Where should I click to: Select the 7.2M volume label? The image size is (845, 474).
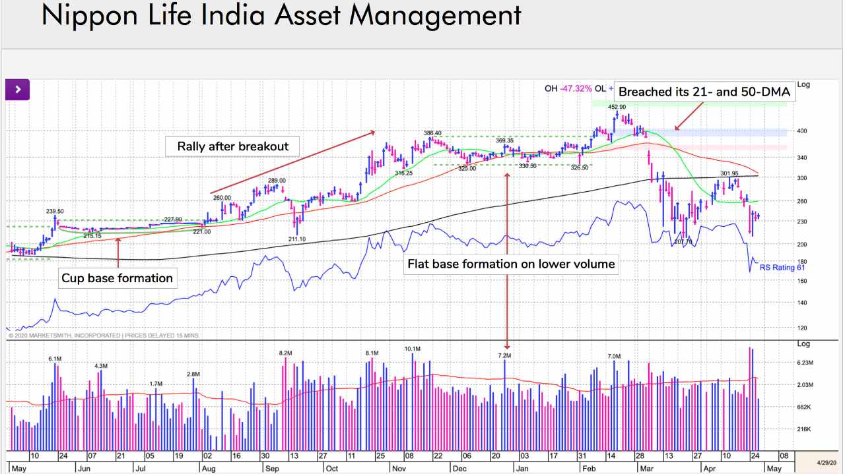505,355
